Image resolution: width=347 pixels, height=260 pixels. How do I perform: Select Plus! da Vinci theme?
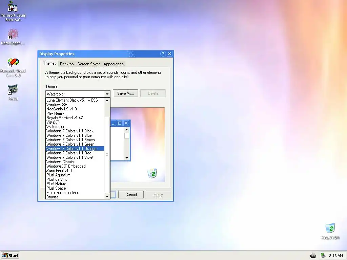tap(75, 179)
